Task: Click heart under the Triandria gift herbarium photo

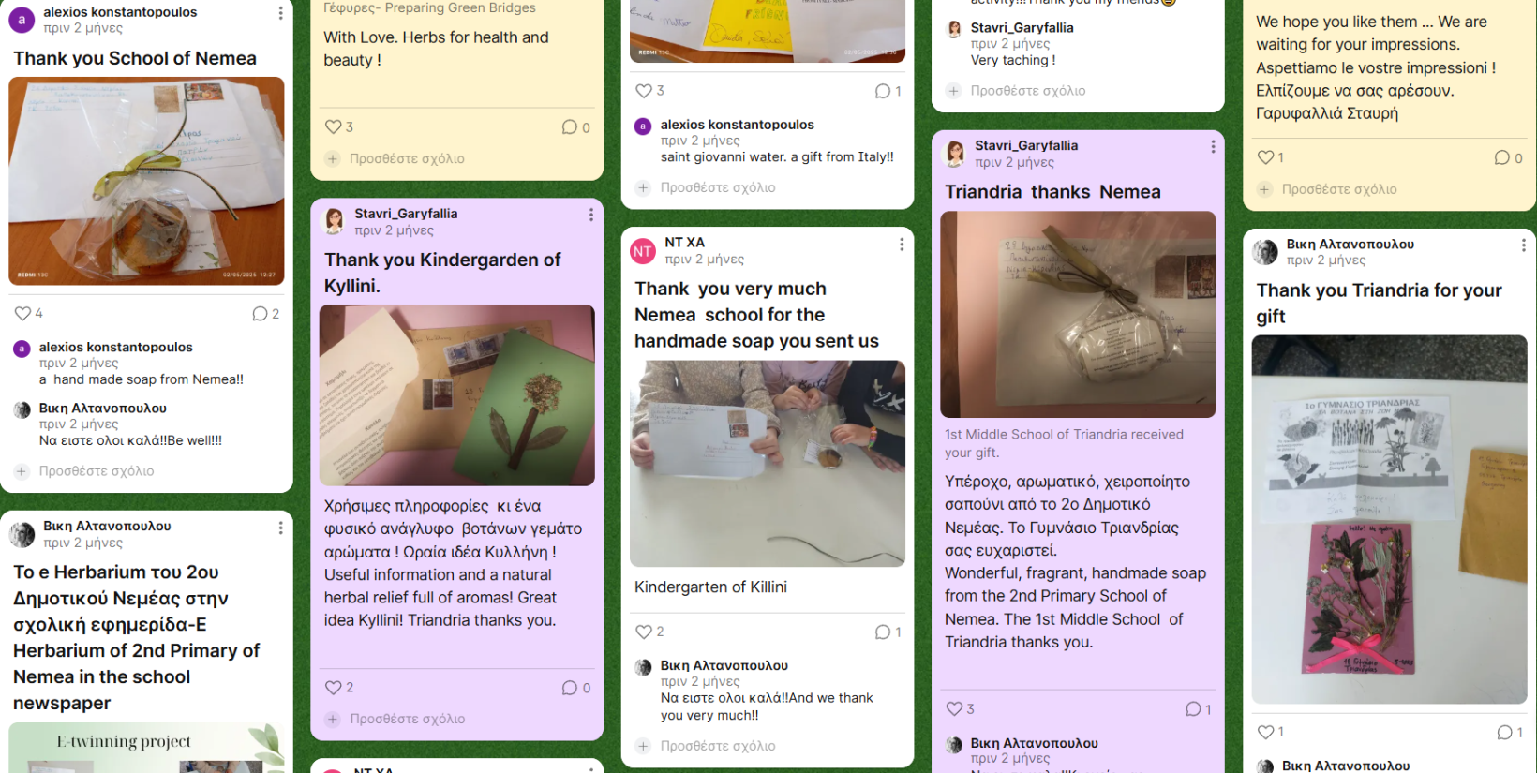Action: coord(1265,733)
